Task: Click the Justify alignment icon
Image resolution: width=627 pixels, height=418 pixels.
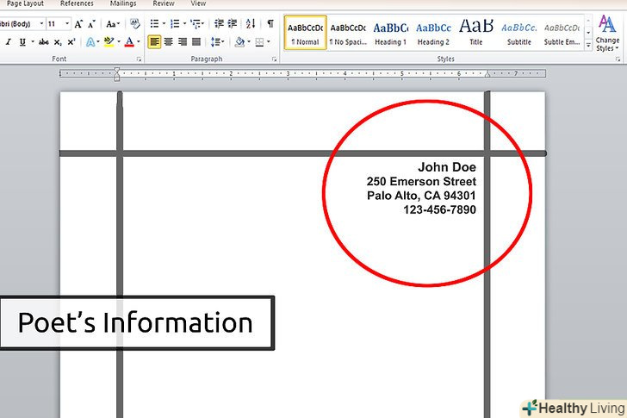Action: (x=196, y=41)
